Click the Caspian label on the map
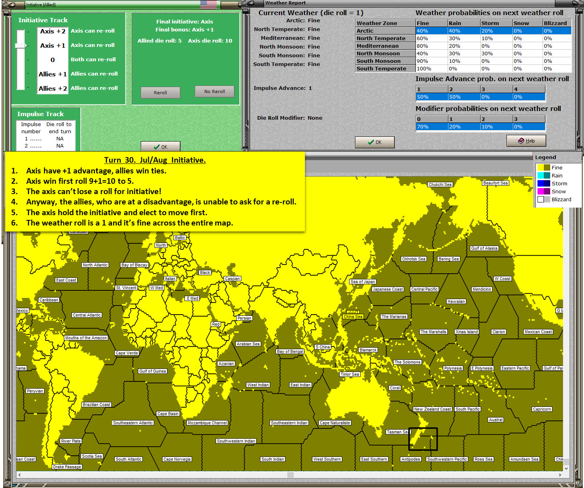Viewport: 584px width, 488px height. [x=233, y=279]
